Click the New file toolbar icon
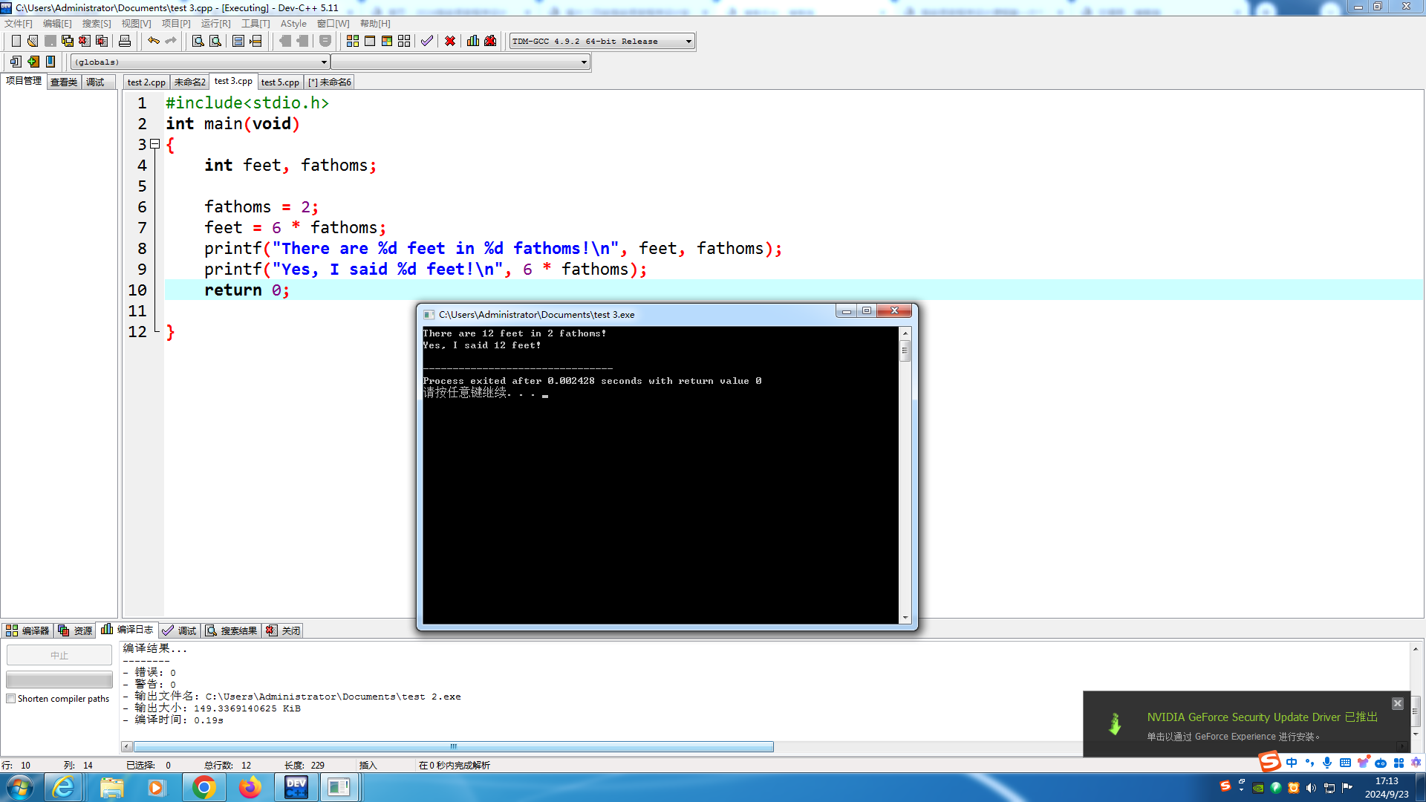The image size is (1426, 802). (16, 41)
